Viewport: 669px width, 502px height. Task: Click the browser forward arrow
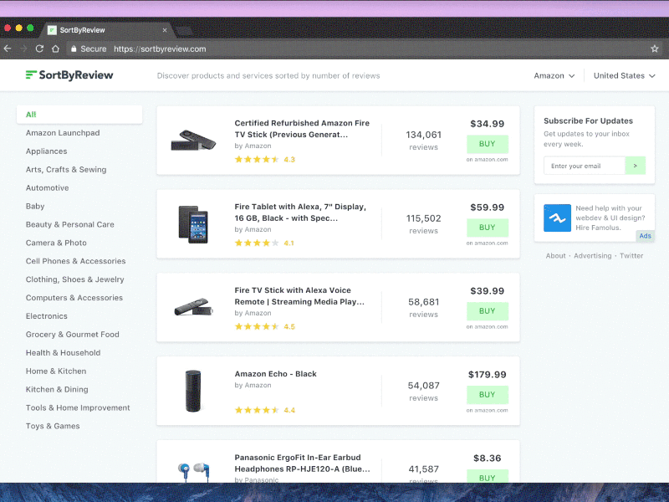tap(23, 49)
